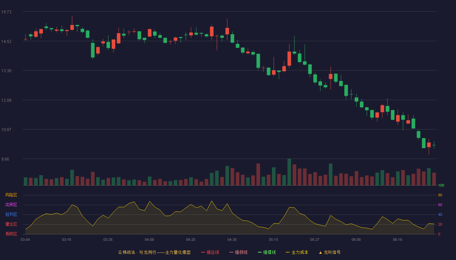Select the 低吸区 zone label
This screenshot has width=456, height=260.
coord(11,234)
